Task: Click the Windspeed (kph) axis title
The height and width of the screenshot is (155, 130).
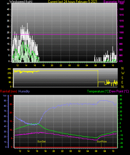Action: 21,2
